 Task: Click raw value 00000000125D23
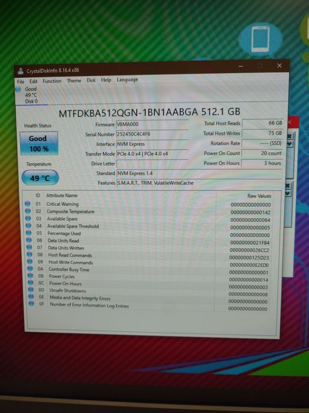click(249, 258)
